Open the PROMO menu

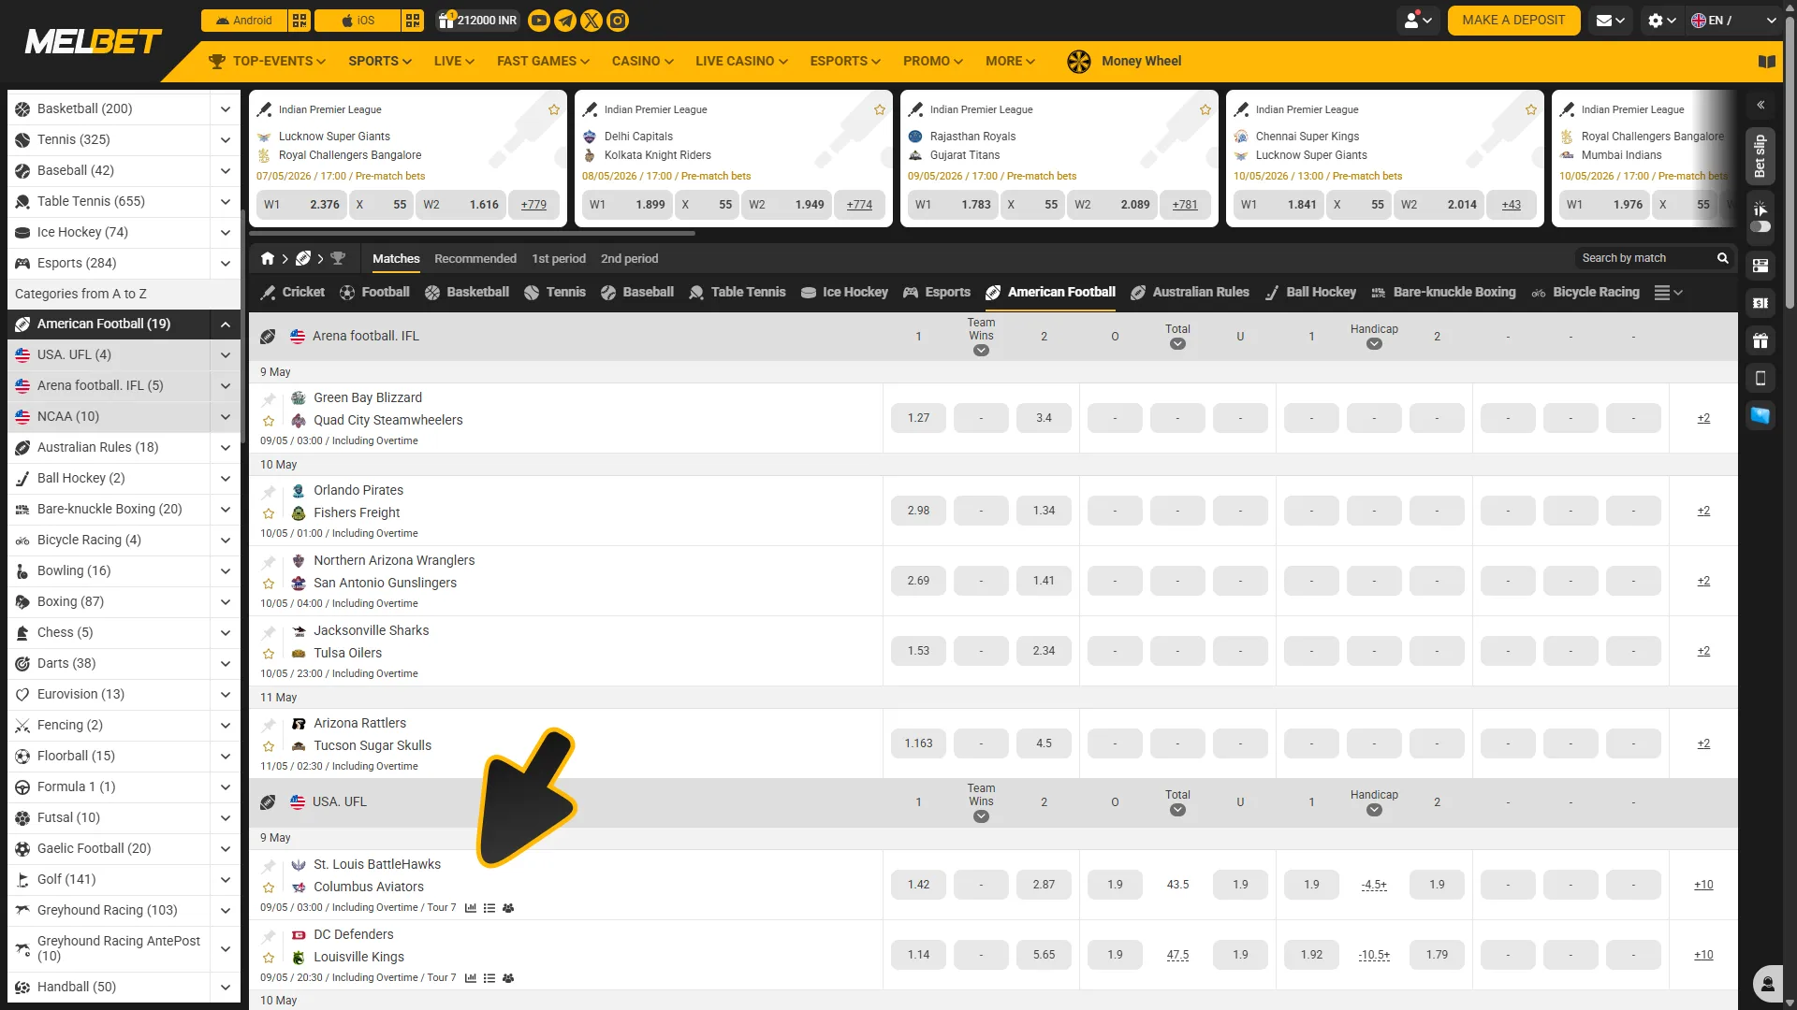933,62
